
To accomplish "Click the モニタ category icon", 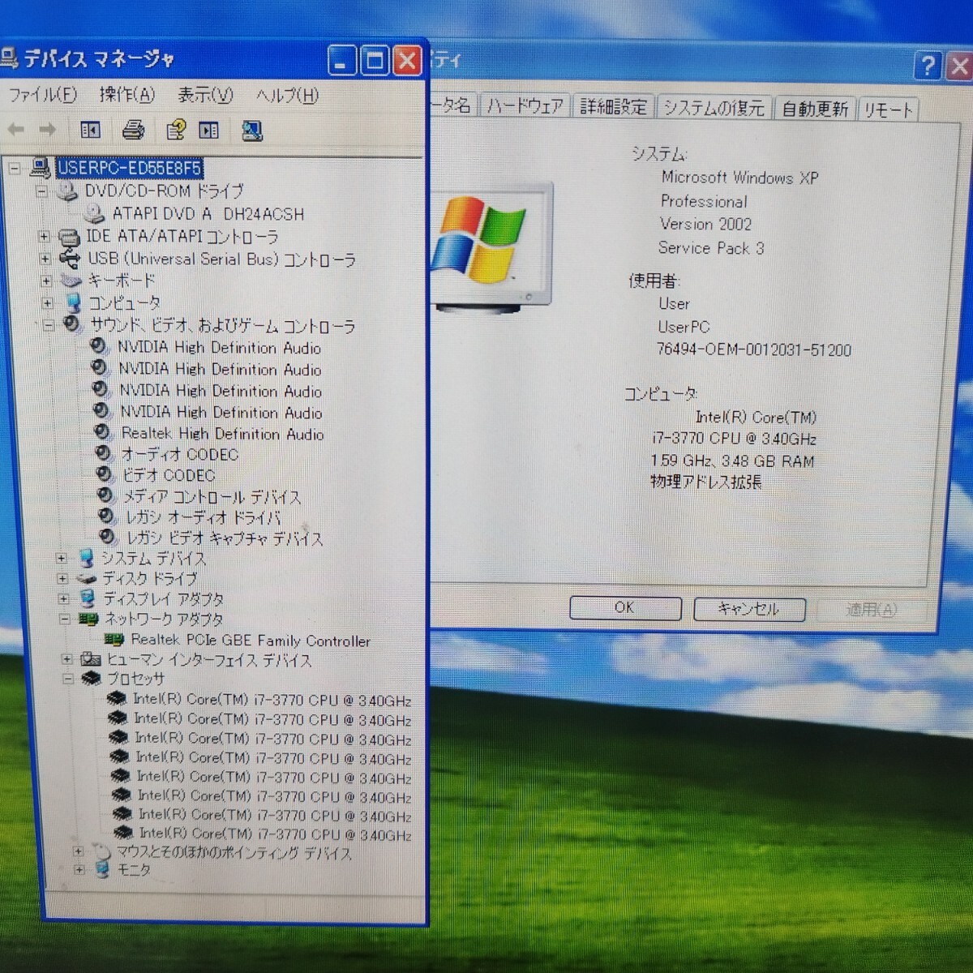I will coord(102,870).
